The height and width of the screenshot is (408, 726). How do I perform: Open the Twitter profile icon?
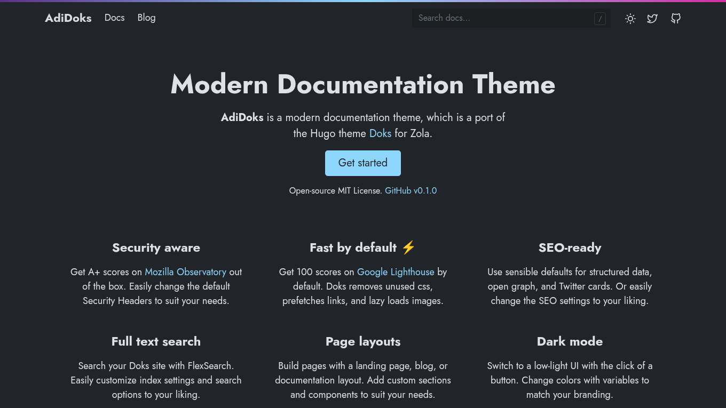point(652,18)
